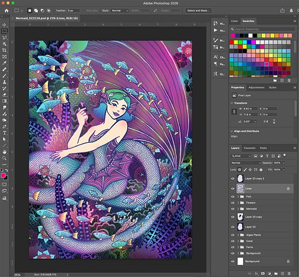The image size is (299, 277).
Task: Select the Rectangular Marquee tool
Action: (x=4, y=31)
